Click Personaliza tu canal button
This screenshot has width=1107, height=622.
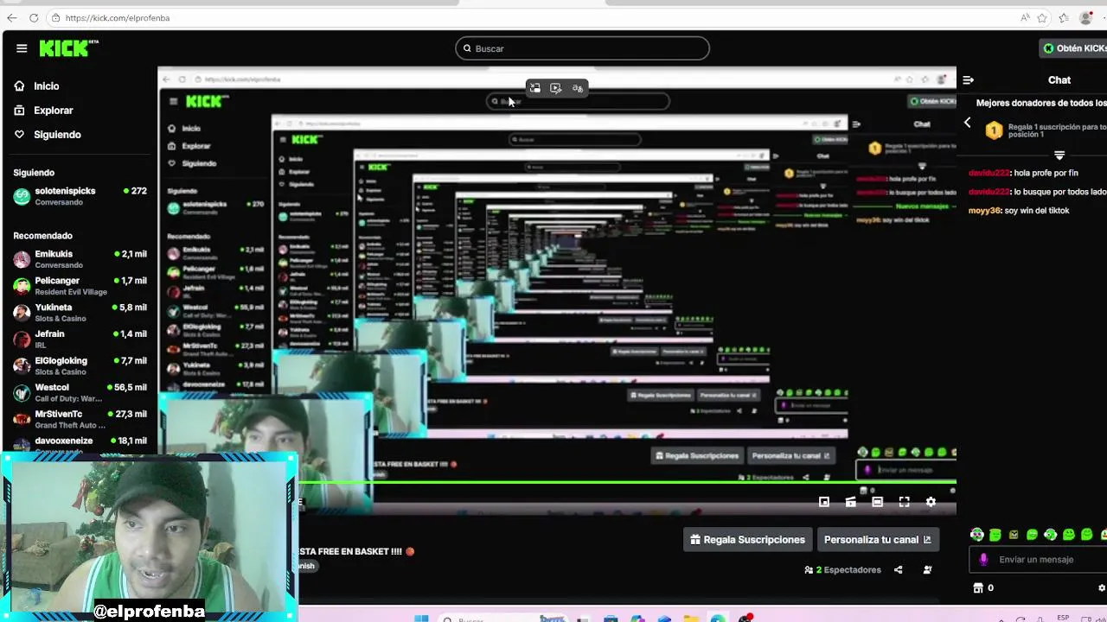[878, 540]
